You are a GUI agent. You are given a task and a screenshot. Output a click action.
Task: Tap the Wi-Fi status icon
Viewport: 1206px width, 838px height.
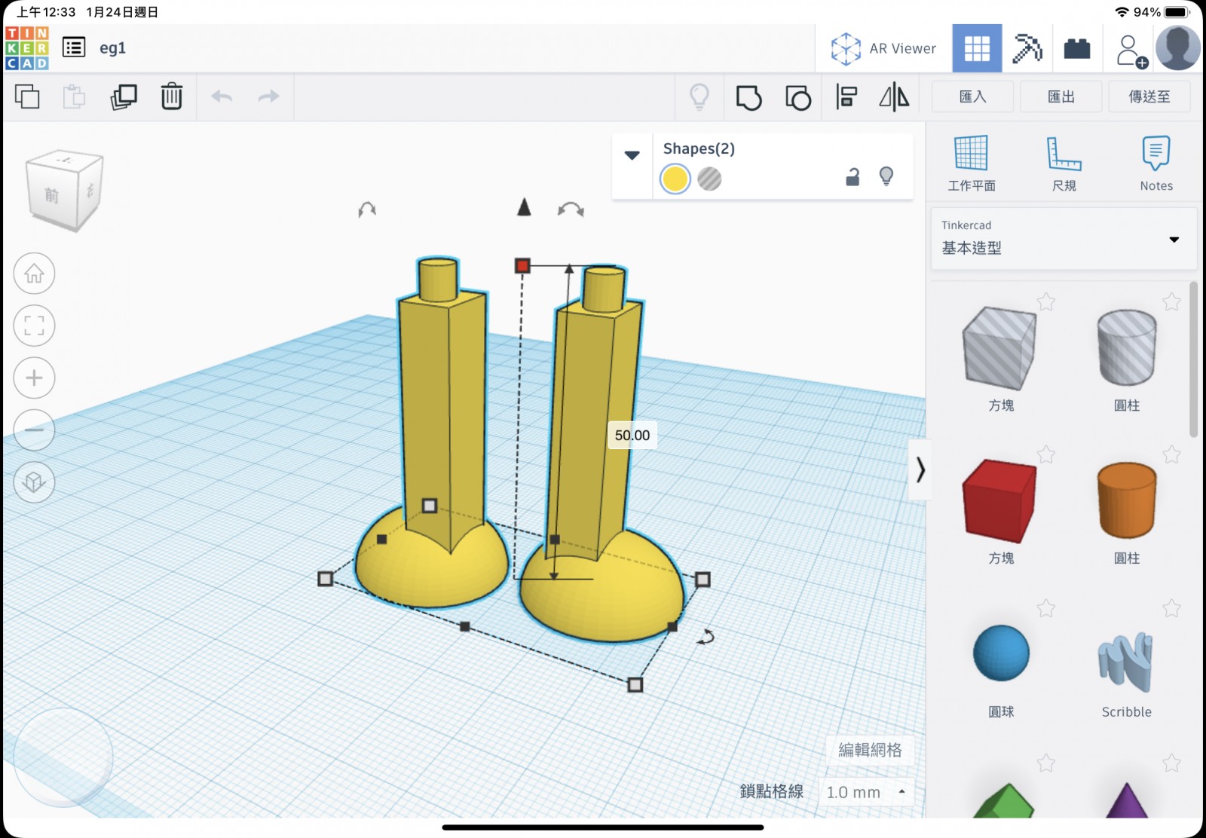1122,12
